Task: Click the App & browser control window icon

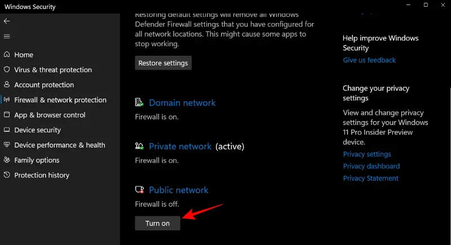Action: 7,114
